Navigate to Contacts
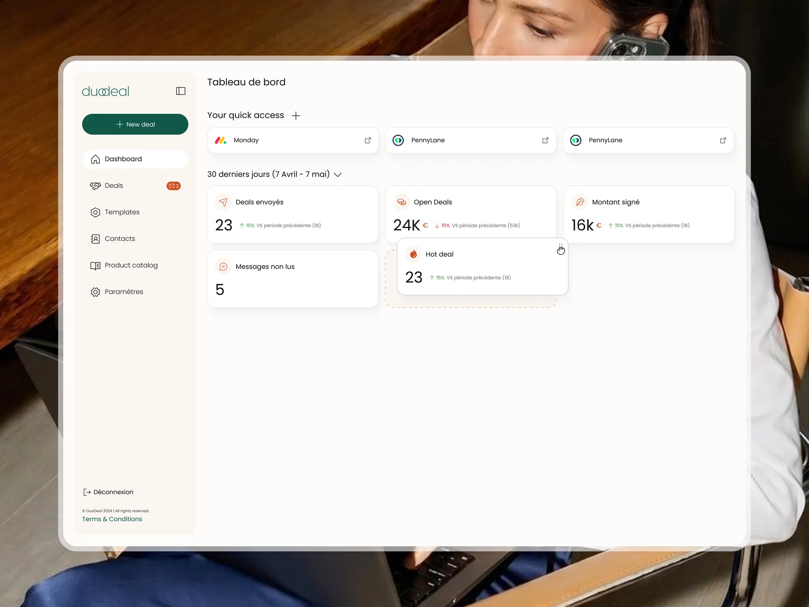The width and height of the screenshot is (809, 607). (x=135, y=239)
